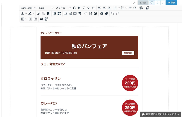The width and height of the screenshot is (183, 118).
Task: Click the format painter brush icon
Action: pos(107,13)
